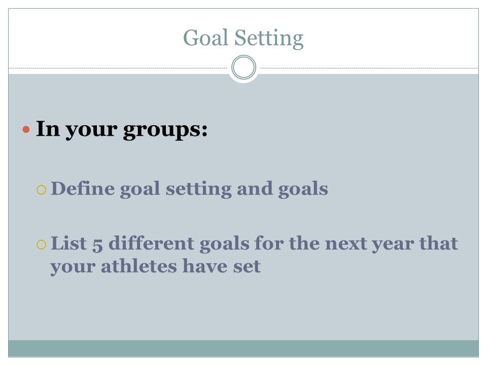The image size is (487, 365).
Task: Click the number '5' in the second sub-bullet
Action: (x=97, y=244)
